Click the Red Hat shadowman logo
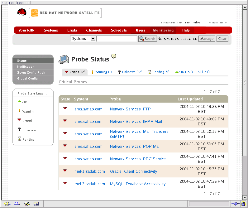 tap(22, 12)
